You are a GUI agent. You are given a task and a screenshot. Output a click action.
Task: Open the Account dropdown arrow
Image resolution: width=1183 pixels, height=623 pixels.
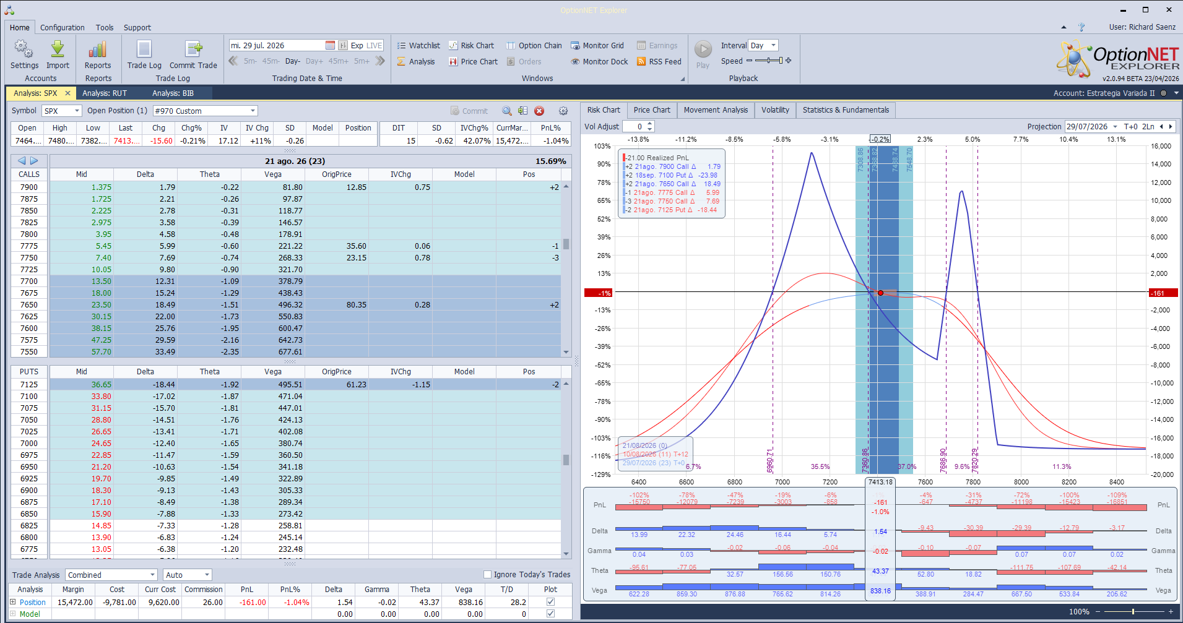1176,93
